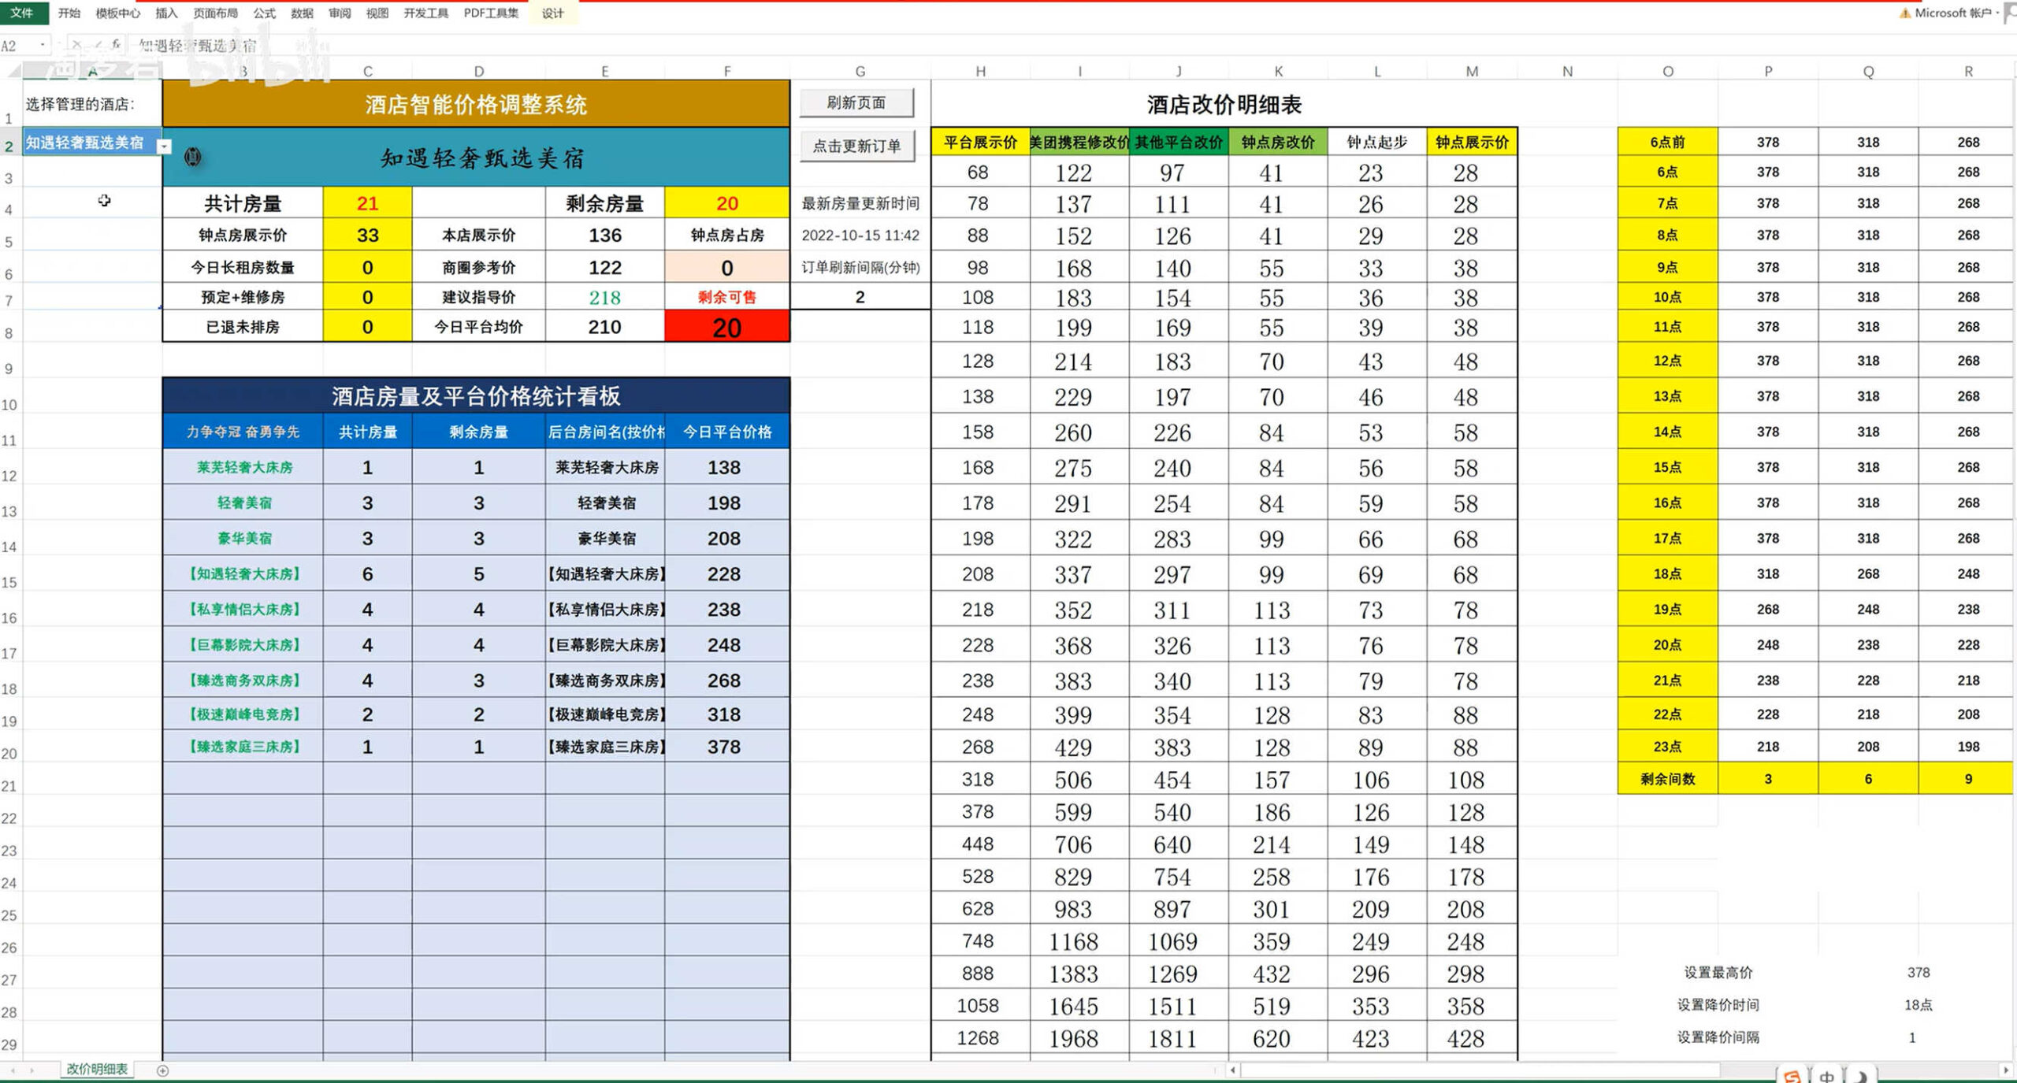This screenshot has height=1083, width=2017.
Task: Select column G header
Action: tap(860, 71)
